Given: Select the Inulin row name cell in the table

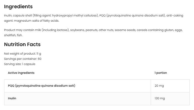Looking at the screenshot, I should (12, 98).
